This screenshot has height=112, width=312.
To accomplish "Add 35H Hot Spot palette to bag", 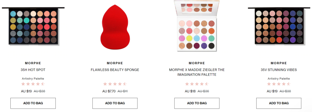I will (x=33, y=103).
